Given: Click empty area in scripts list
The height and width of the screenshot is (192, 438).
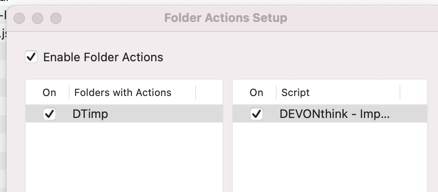Looking at the screenshot, I should pyautogui.click(x=329, y=157).
